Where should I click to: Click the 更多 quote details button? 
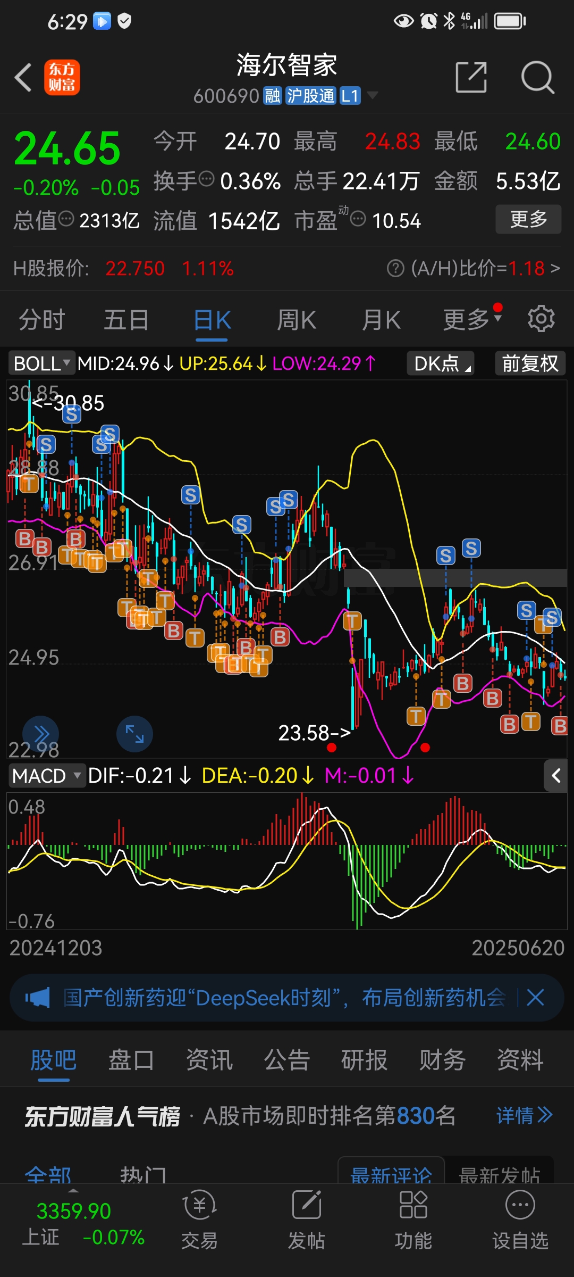[528, 219]
